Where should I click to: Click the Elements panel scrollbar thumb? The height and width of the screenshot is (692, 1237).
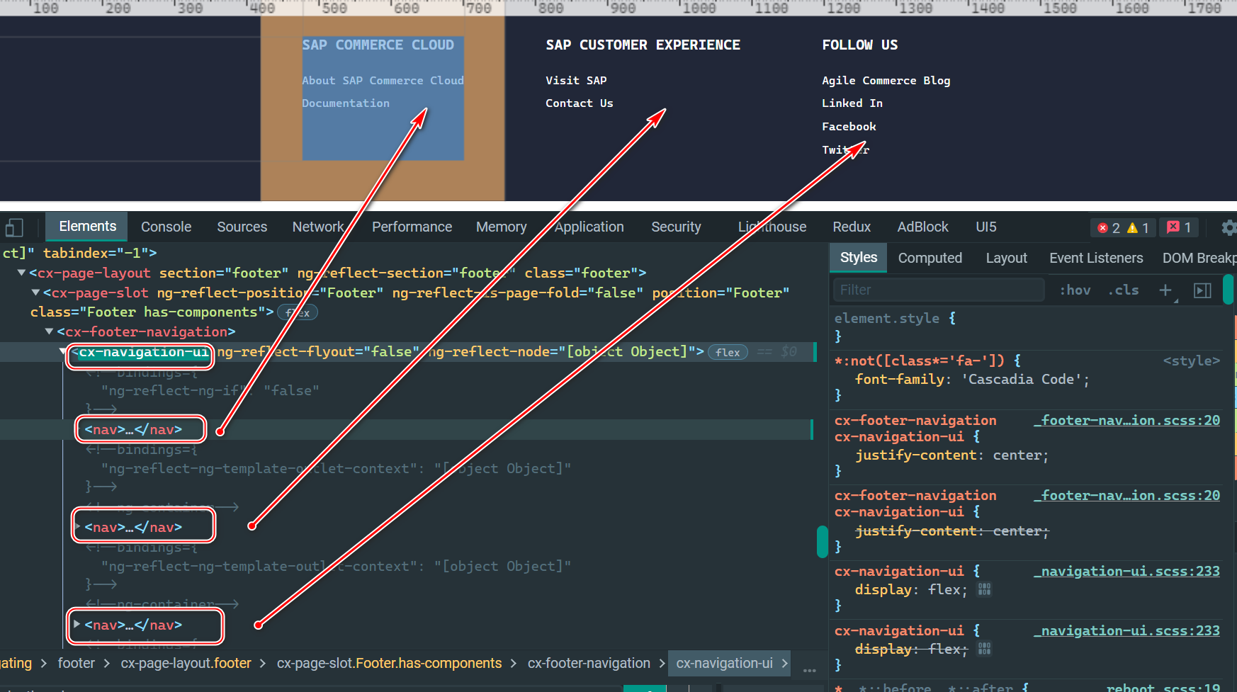(822, 542)
